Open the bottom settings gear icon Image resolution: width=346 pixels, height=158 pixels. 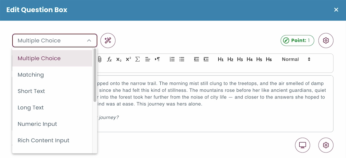[326, 145]
